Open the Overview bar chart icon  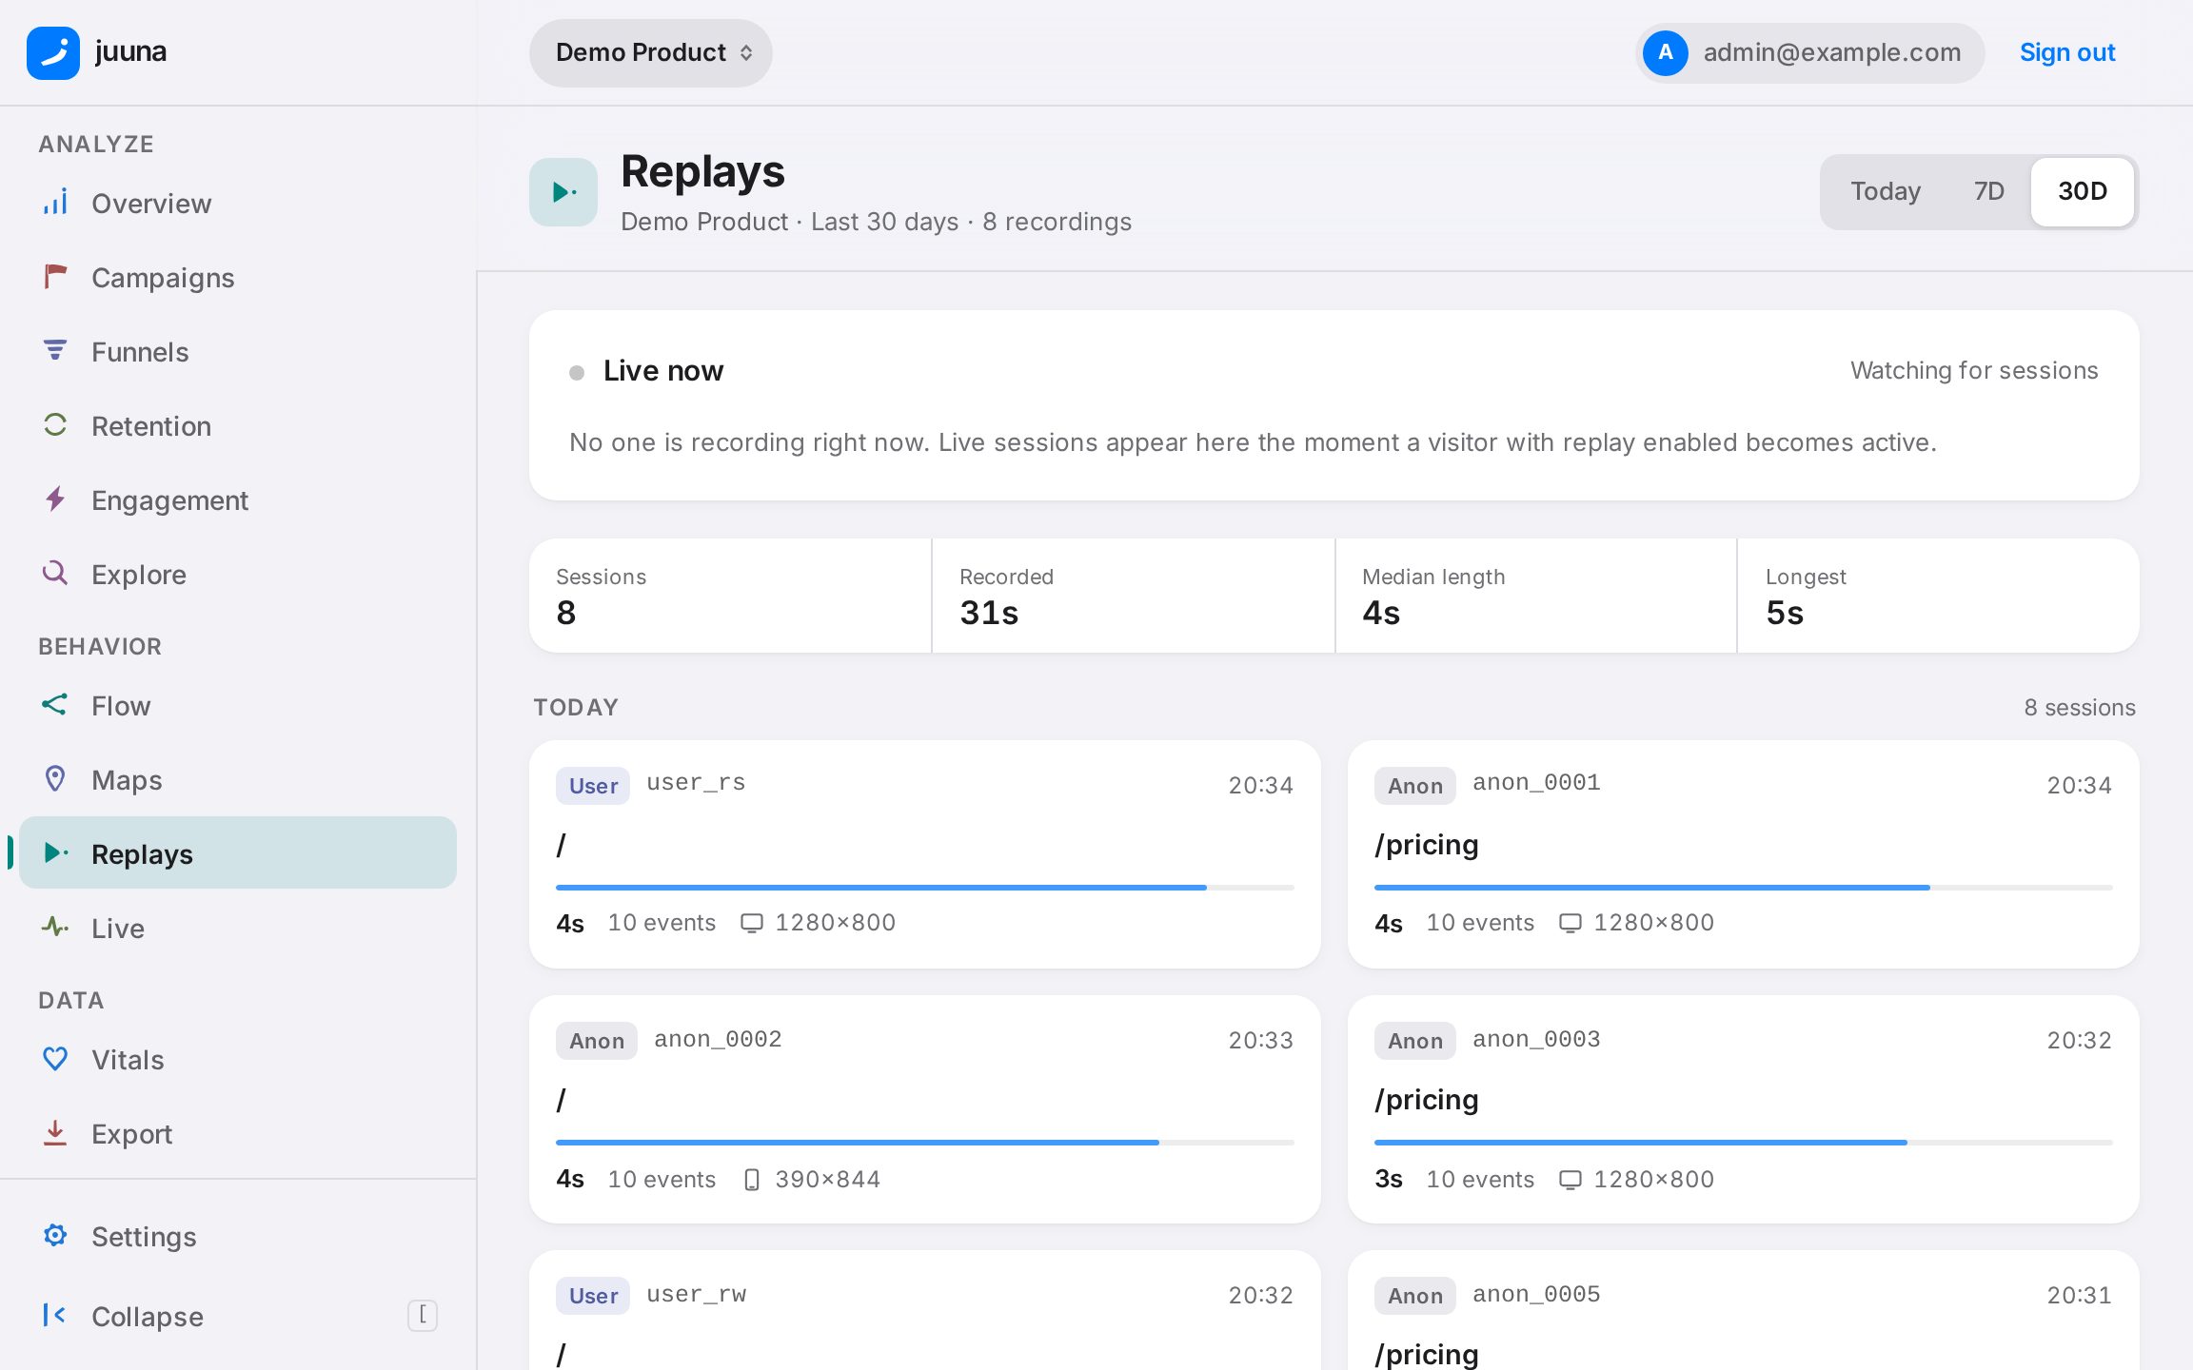[55, 203]
